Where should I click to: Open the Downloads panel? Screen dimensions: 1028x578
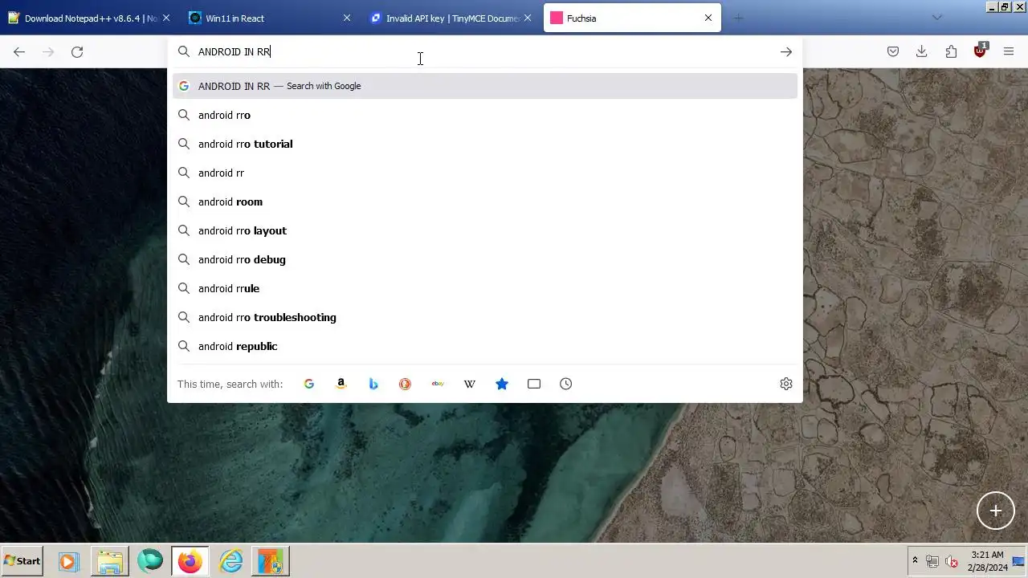921,51
